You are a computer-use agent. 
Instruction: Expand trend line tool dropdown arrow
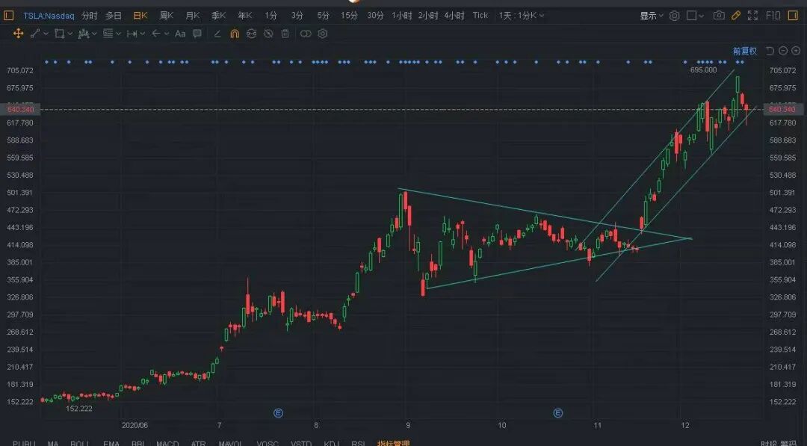click(x=46, y=34)
